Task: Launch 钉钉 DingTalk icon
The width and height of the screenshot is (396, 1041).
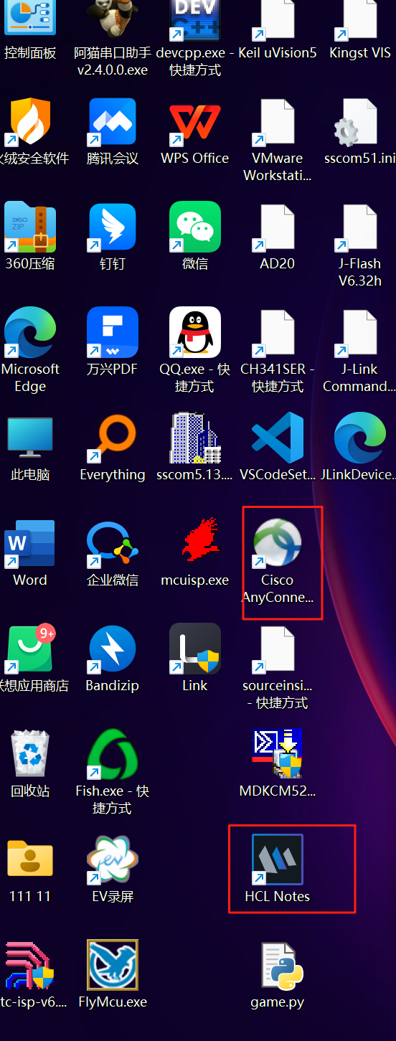Action: (113, 229)
